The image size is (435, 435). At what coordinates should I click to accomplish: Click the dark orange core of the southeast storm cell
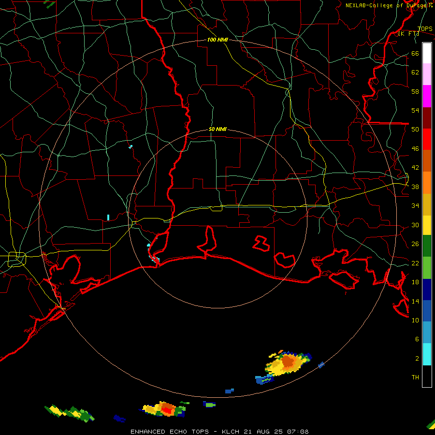click(288, 362)
